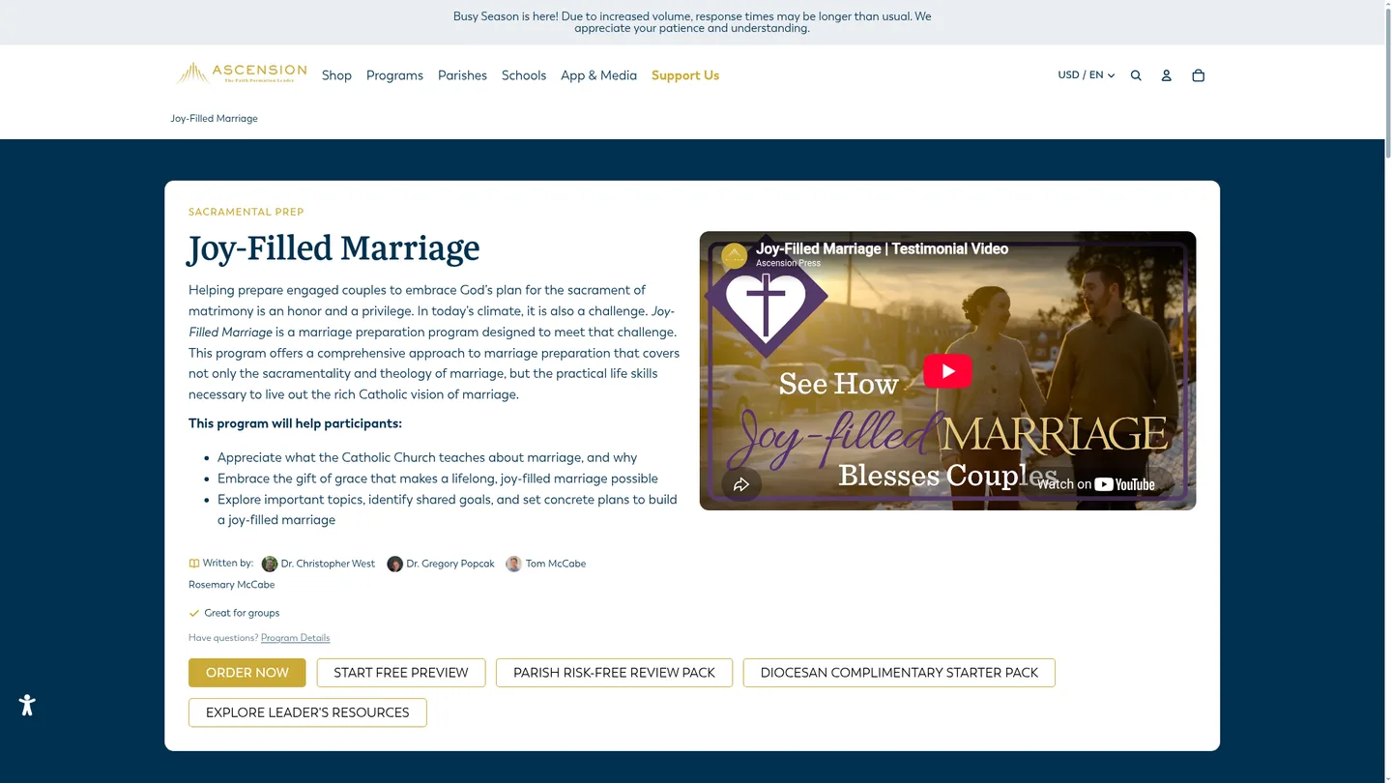Open the USD / EN currency dropdown
The width and height of the screenshot is (1392, 783).
tap(1087, 75)
